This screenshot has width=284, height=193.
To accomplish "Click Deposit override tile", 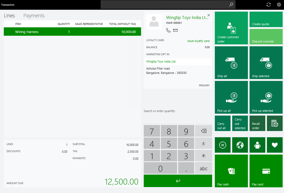I will pyautogui.click(x=266, y=37).
